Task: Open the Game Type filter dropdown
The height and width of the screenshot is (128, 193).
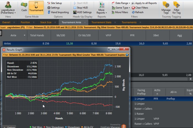Action: point(121,8)
